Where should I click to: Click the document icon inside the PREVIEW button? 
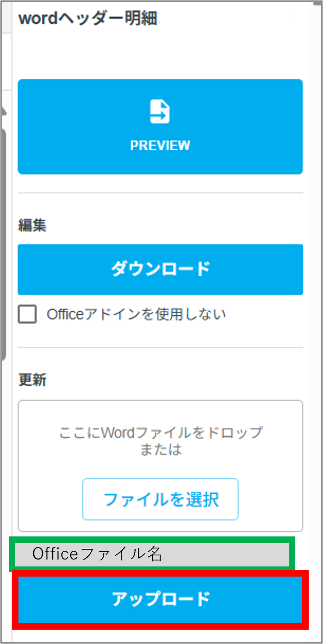pos(160,111)
